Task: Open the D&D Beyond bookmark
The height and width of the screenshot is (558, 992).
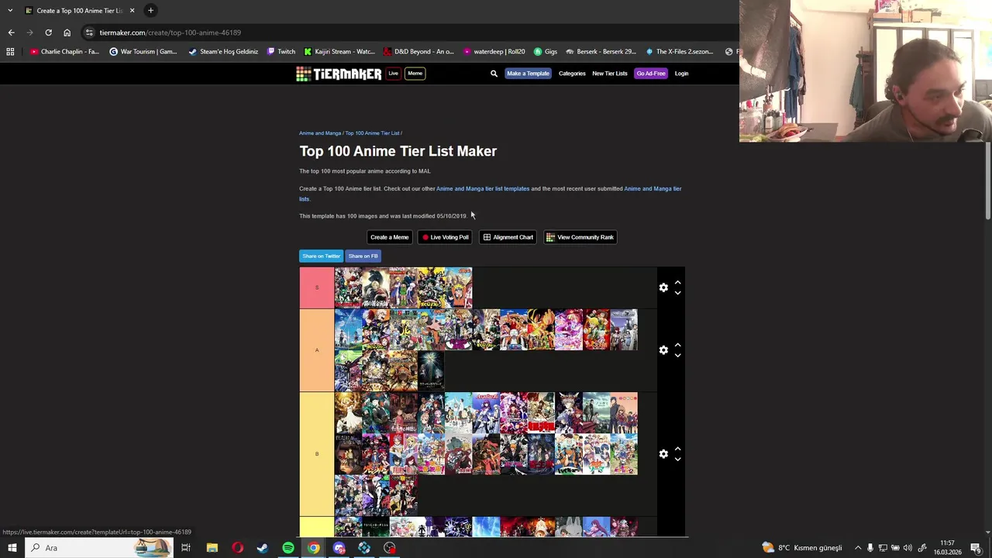Action: pyautogui.click(x=418, y=52)
